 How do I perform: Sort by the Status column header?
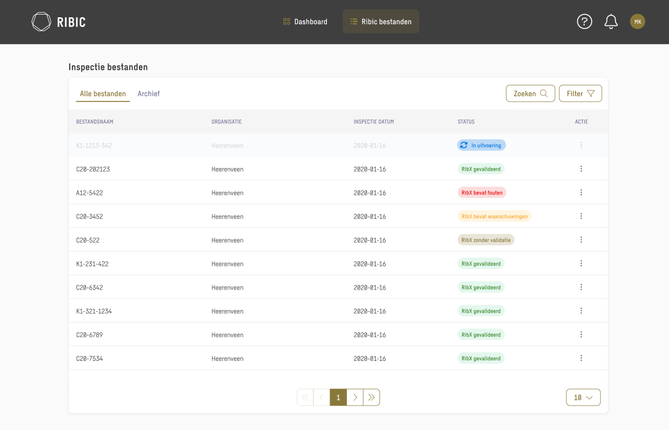[x=466, y=122]
